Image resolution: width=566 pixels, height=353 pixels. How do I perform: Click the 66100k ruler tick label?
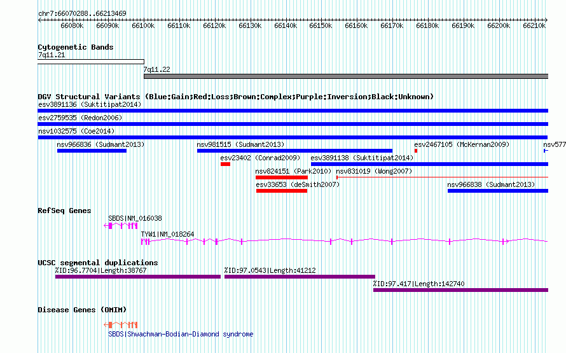pos(143,25)
